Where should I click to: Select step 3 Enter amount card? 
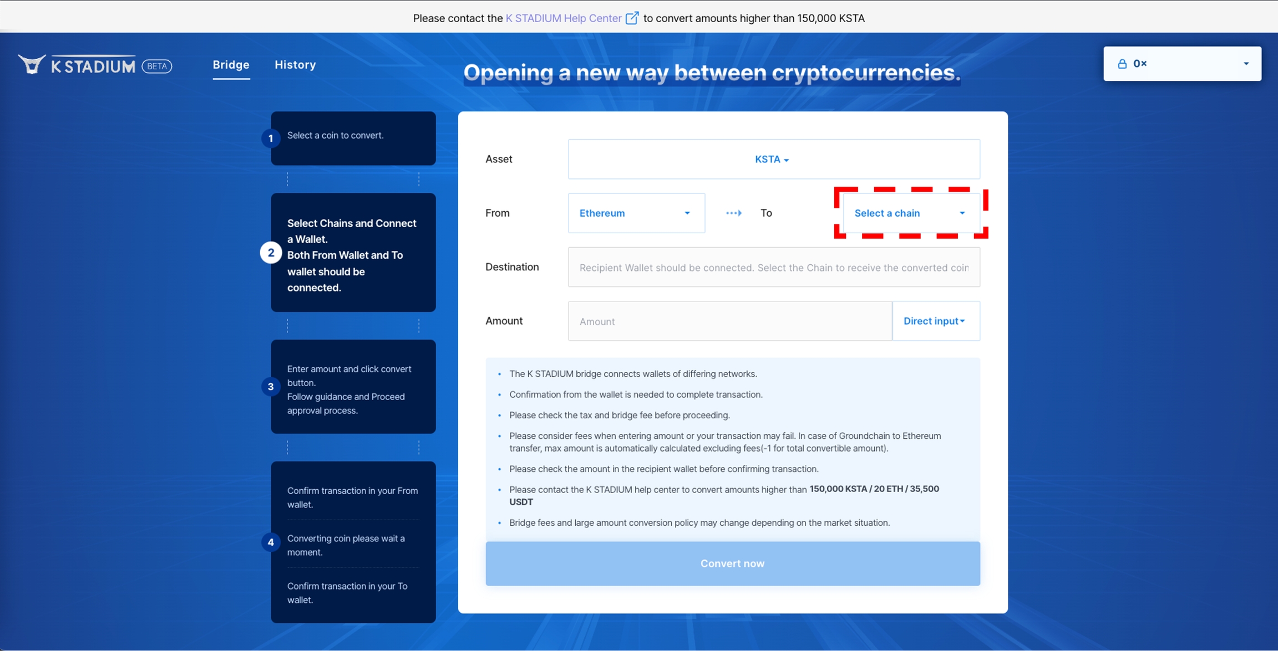(x=353, y=387)
